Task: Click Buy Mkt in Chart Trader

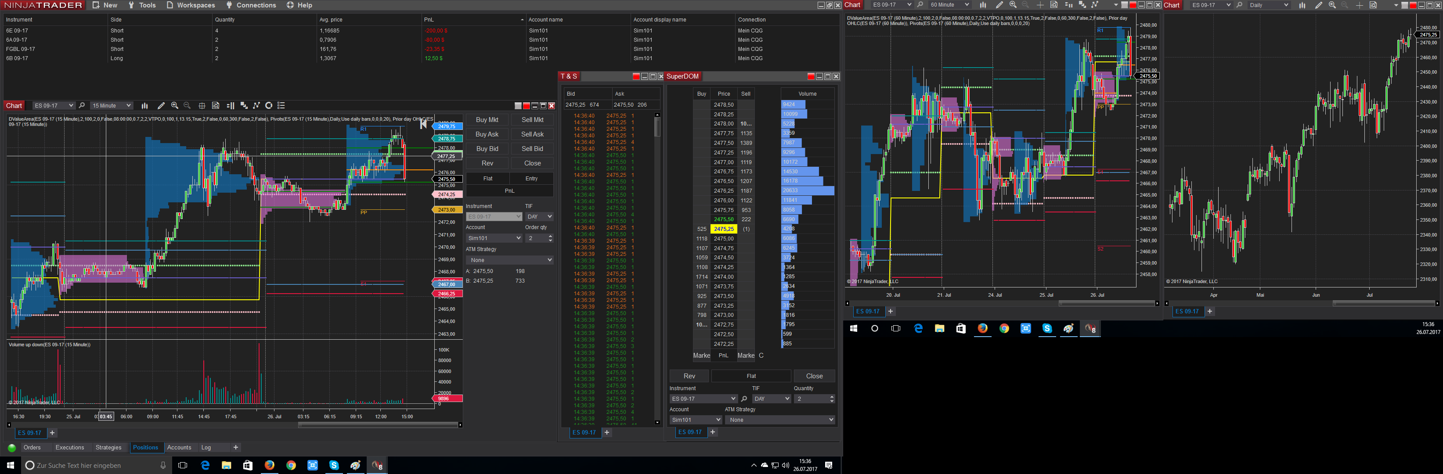Action: coord(487,120)
